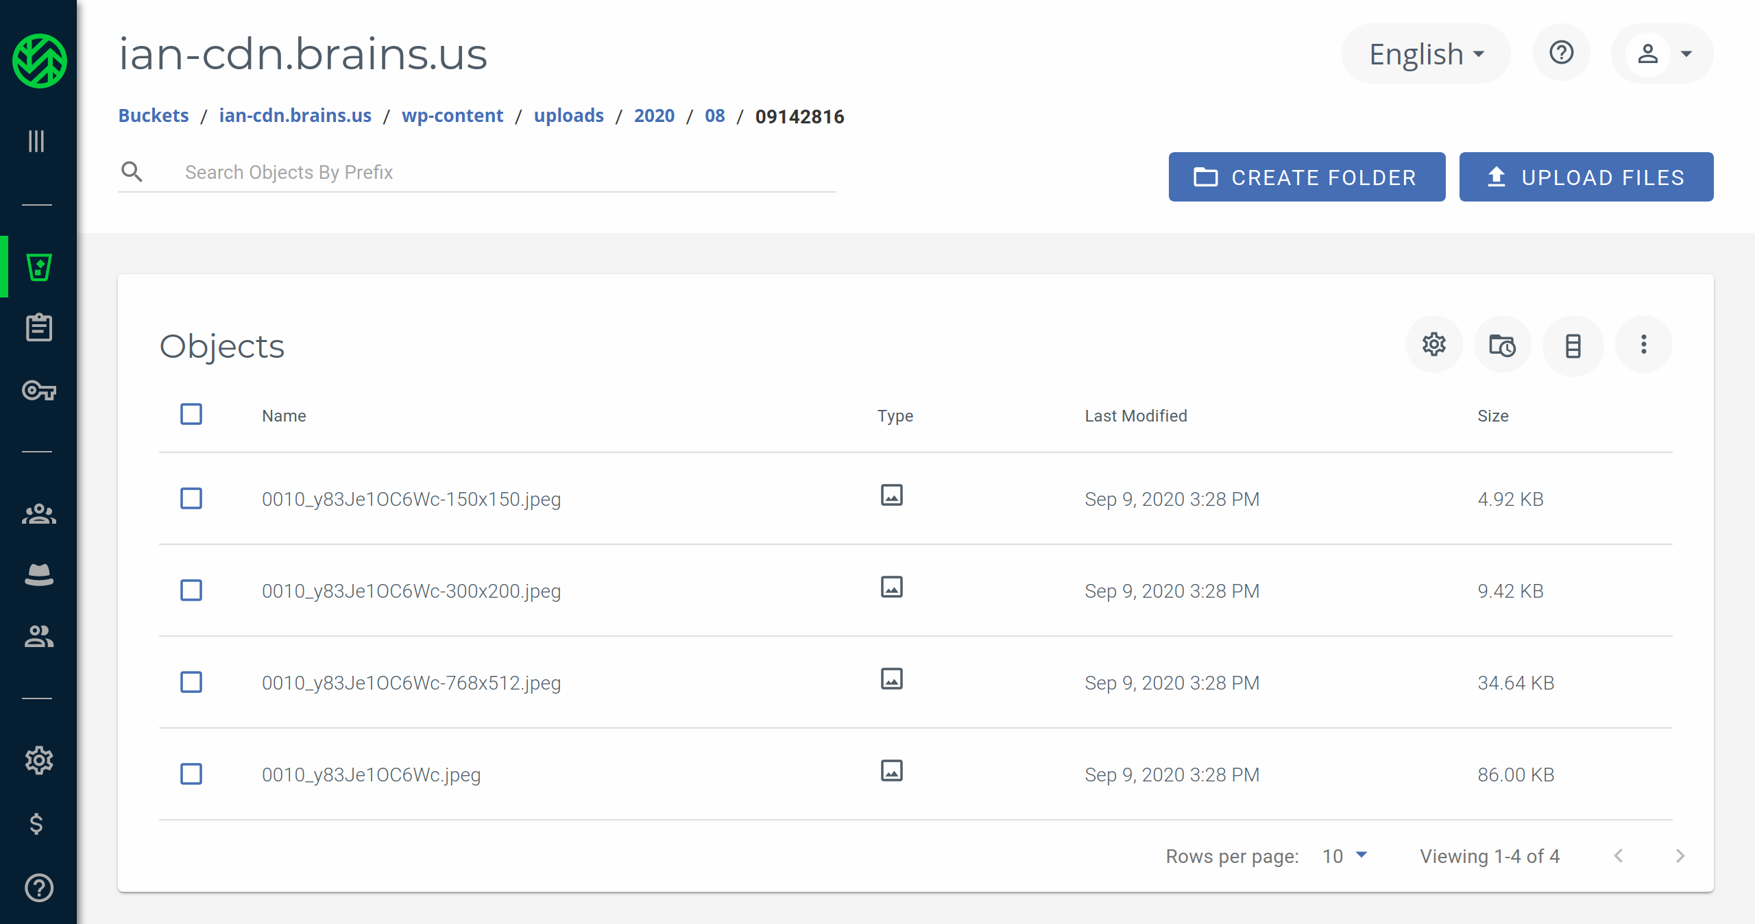The image size is (1755, 924).
Task: Click the access keys icon in sidebar
Action: coord(39,391)
